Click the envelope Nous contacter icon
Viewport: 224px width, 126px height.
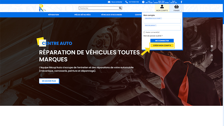click(109, 2)
